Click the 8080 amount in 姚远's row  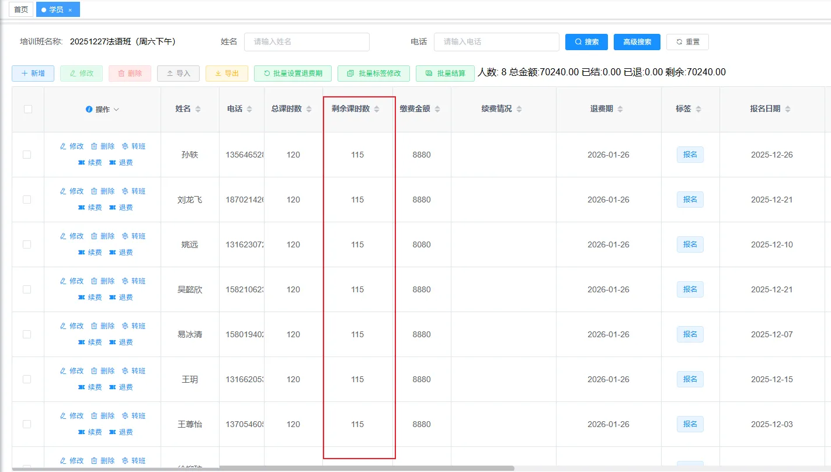[x=422, y=244]
